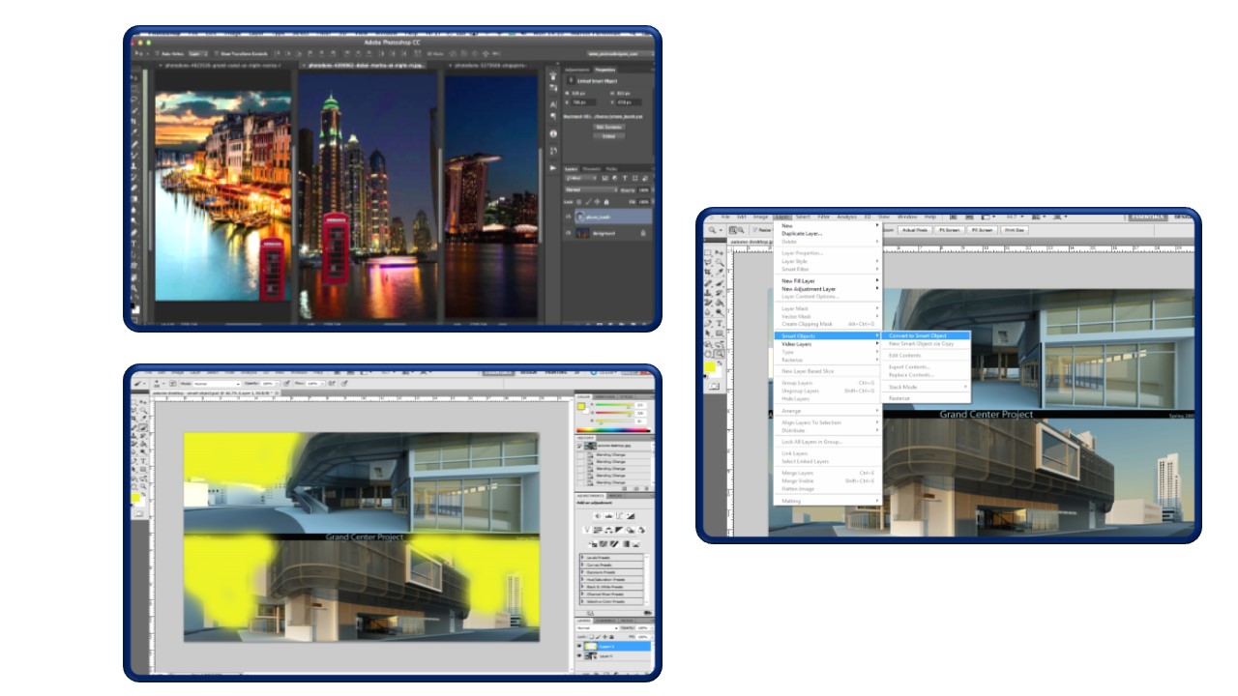Screen dimensions: 1238x696
Task: Click Print Size button in right screenshot
Action: tap(1015, 230)
